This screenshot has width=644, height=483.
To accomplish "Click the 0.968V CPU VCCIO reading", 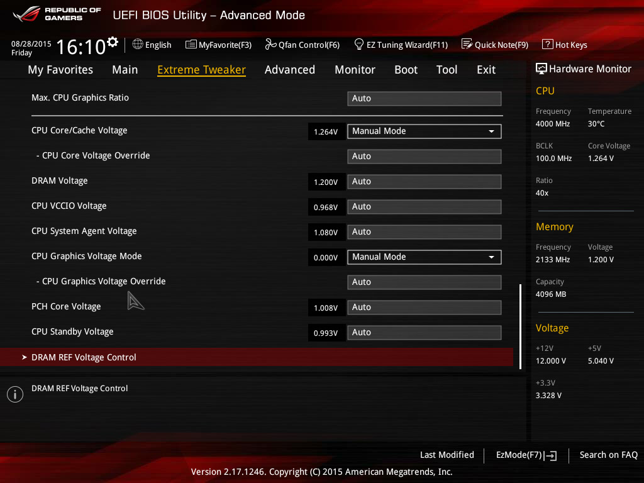I will (x=326, y=208).
